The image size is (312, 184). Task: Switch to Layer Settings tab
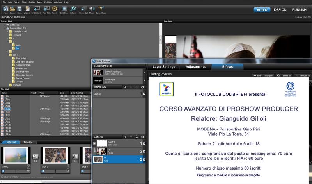coord(164,67)
